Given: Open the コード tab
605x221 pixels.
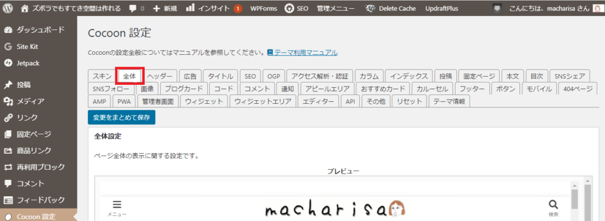Looking at the screenshot, I should click(224, 88).
